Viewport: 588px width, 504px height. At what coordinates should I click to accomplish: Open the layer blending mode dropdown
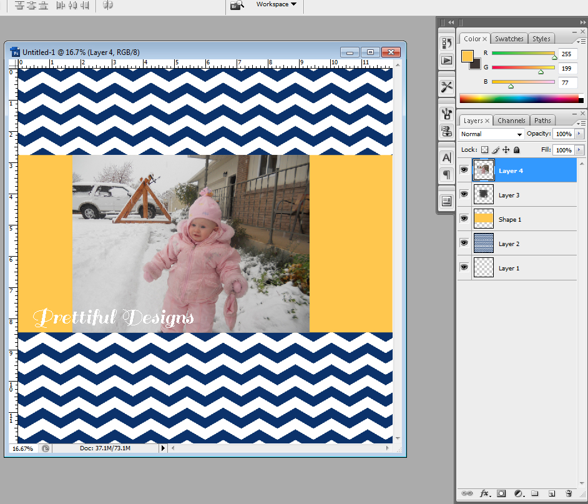(491, 134)
